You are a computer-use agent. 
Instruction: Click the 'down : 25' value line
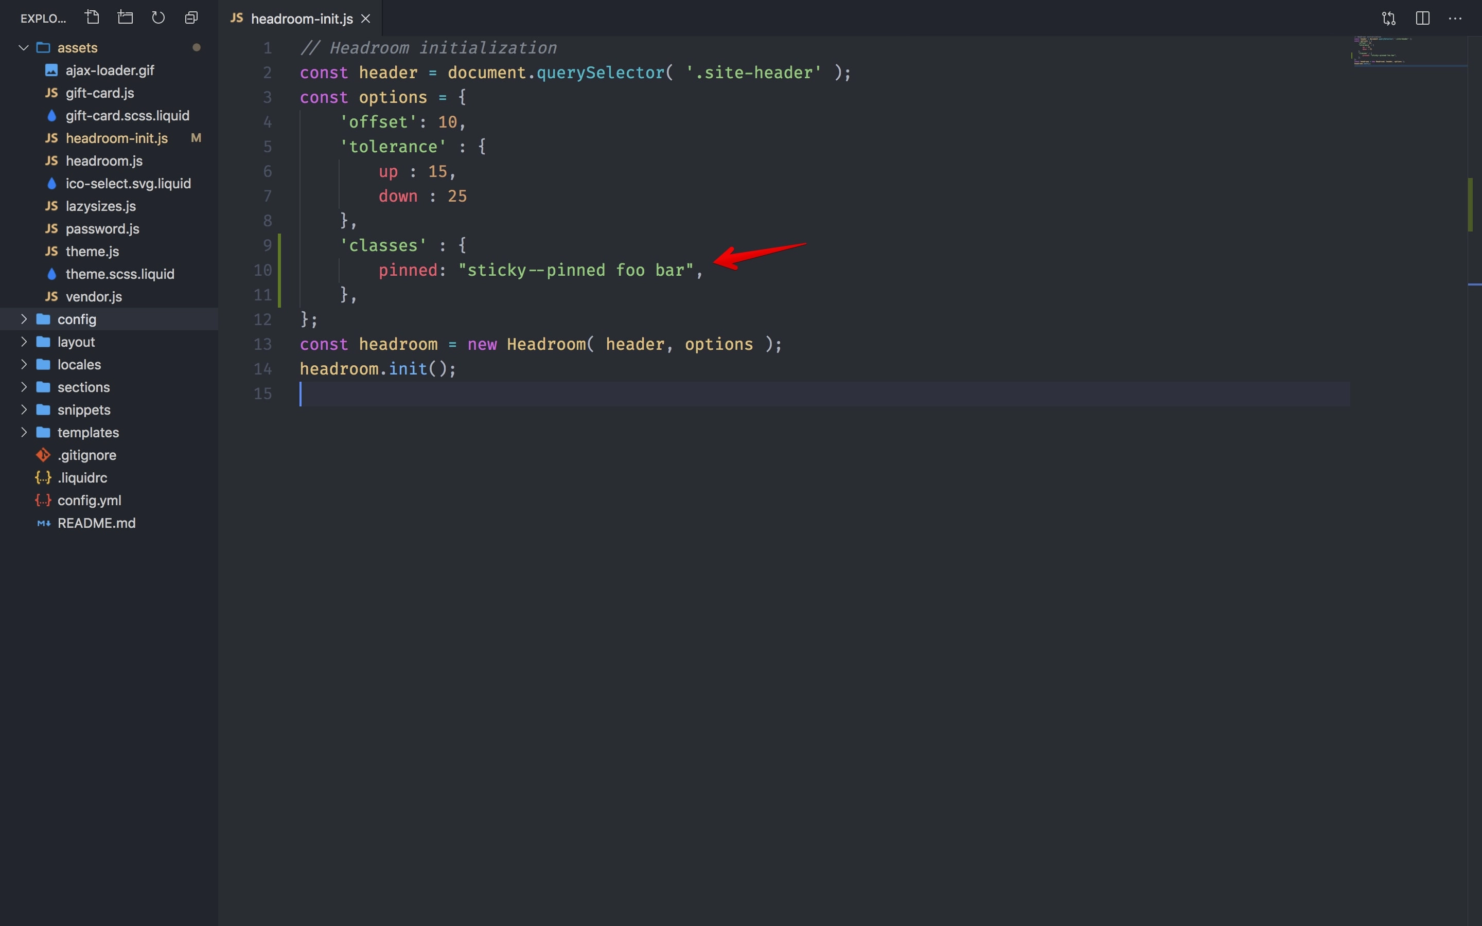tap(422, 196)
